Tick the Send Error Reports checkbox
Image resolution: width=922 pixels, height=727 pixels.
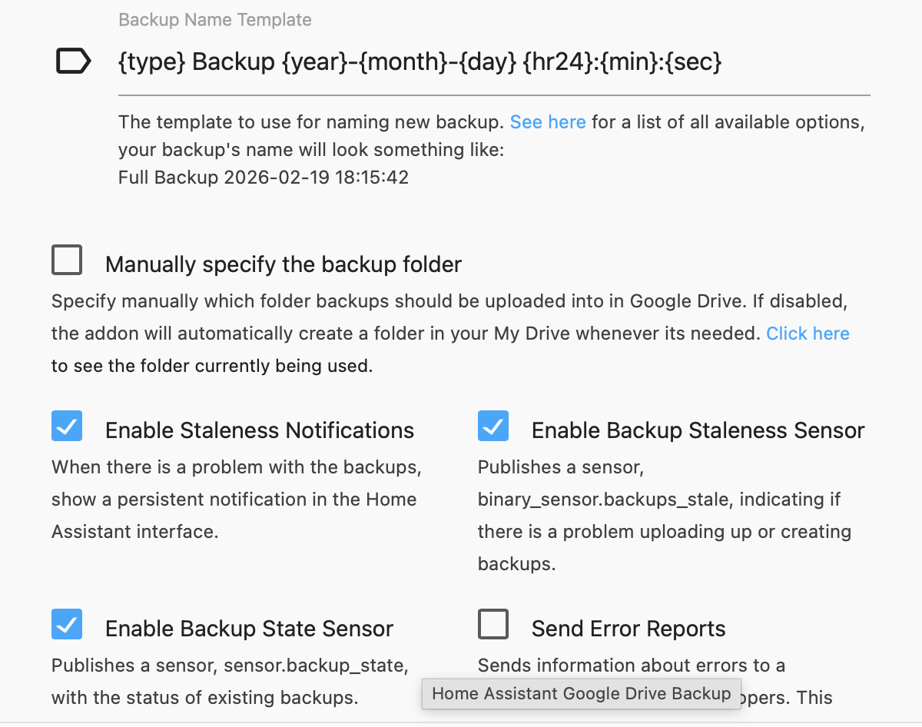pyautogui.click(x=493, y=624)
